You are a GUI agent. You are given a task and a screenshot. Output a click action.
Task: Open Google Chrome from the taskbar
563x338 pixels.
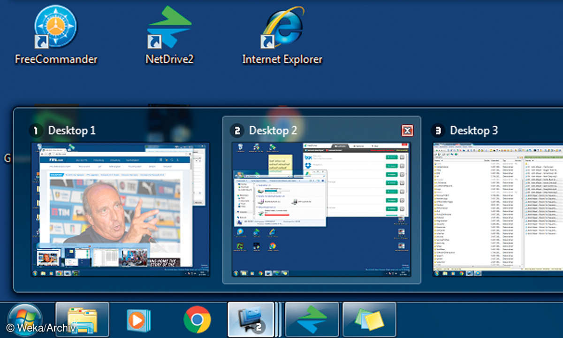(197, 320)
